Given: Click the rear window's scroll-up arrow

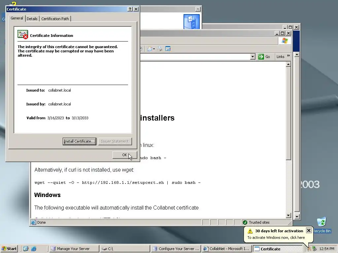Looking at the screenshot, I should click(x=297, y=55).
